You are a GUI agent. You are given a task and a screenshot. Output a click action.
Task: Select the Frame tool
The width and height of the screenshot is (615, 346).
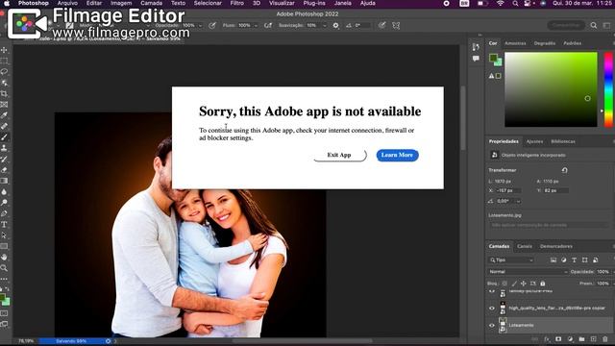[x=4, y=105]
